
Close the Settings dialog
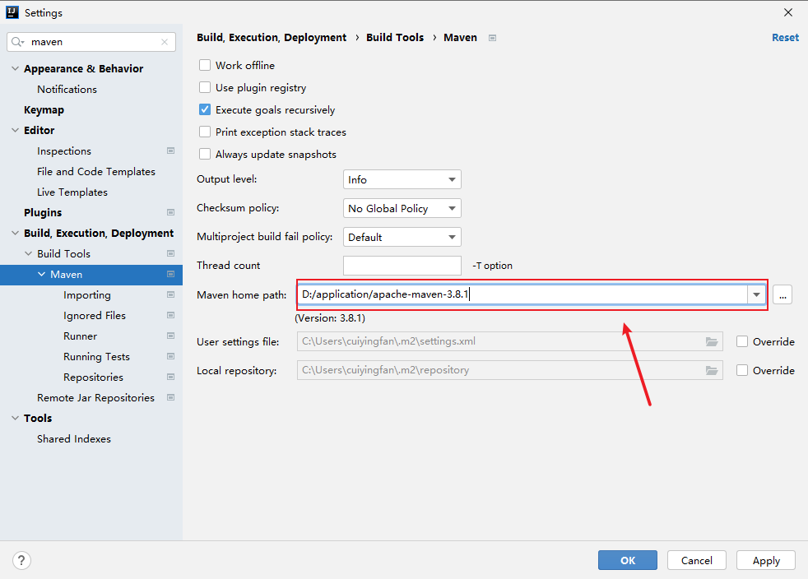pos(788,12)
